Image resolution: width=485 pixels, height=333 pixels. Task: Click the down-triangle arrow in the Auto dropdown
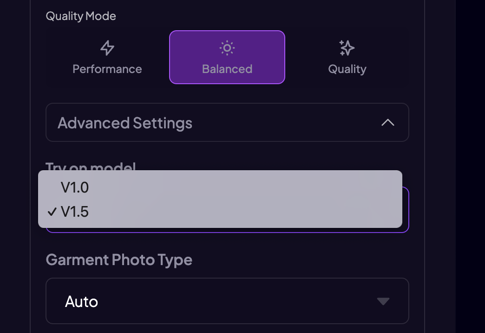[x=383, y=301]
